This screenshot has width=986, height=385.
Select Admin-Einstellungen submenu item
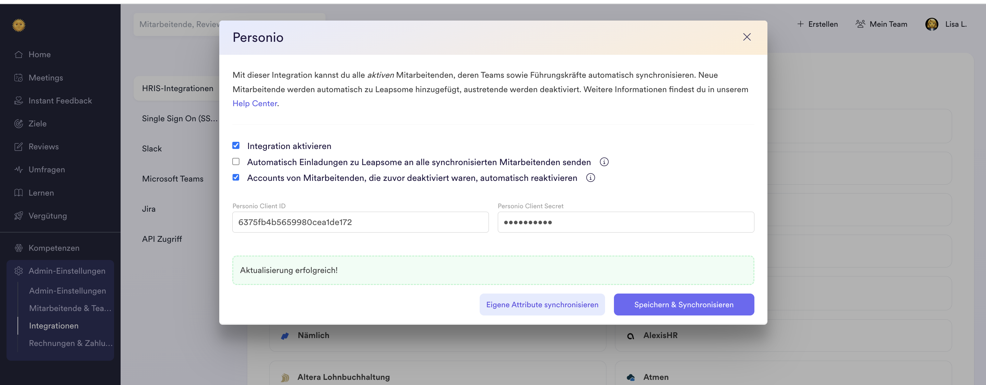click(67, 291)
